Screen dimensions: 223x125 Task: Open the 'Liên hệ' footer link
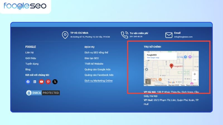click(x=29, y=52)
